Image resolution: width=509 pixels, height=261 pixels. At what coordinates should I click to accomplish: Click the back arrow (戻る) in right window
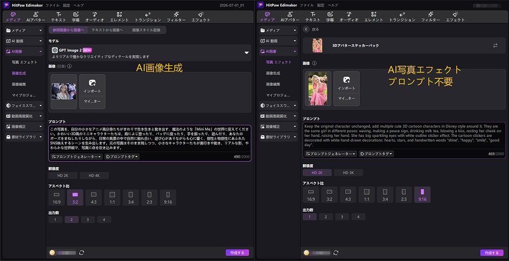coord(306,29)
